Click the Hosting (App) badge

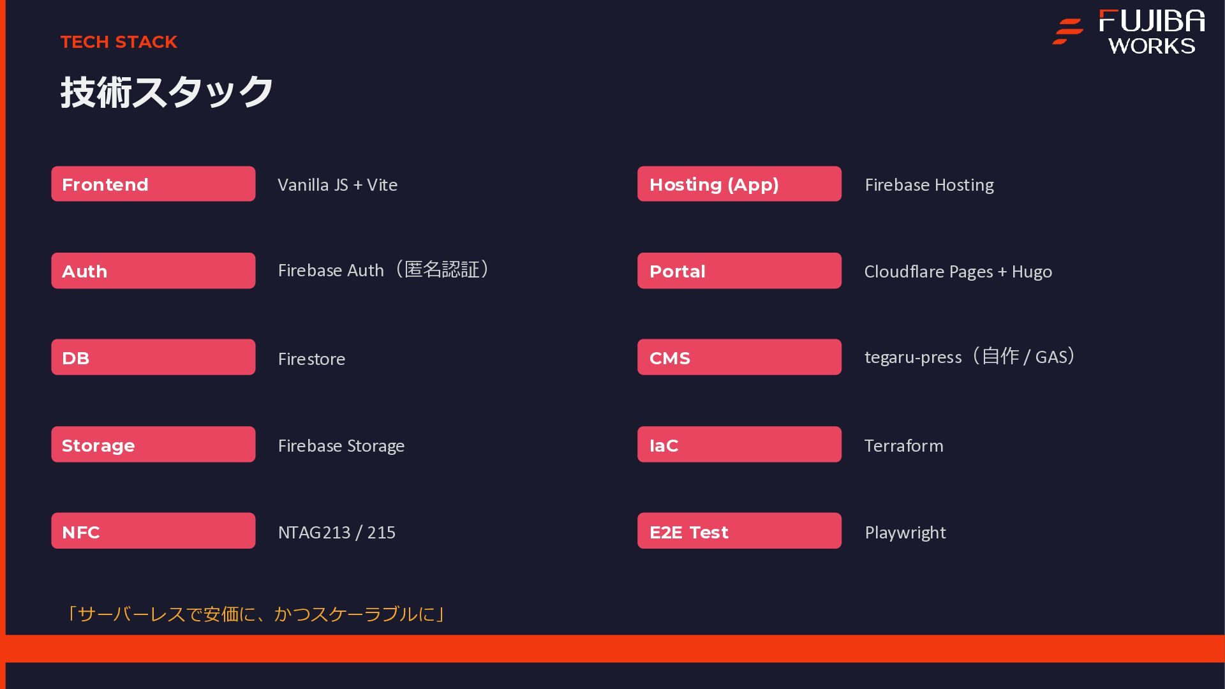coord(739,184)
